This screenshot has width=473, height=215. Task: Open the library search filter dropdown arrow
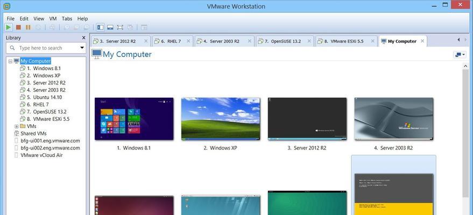82,48
